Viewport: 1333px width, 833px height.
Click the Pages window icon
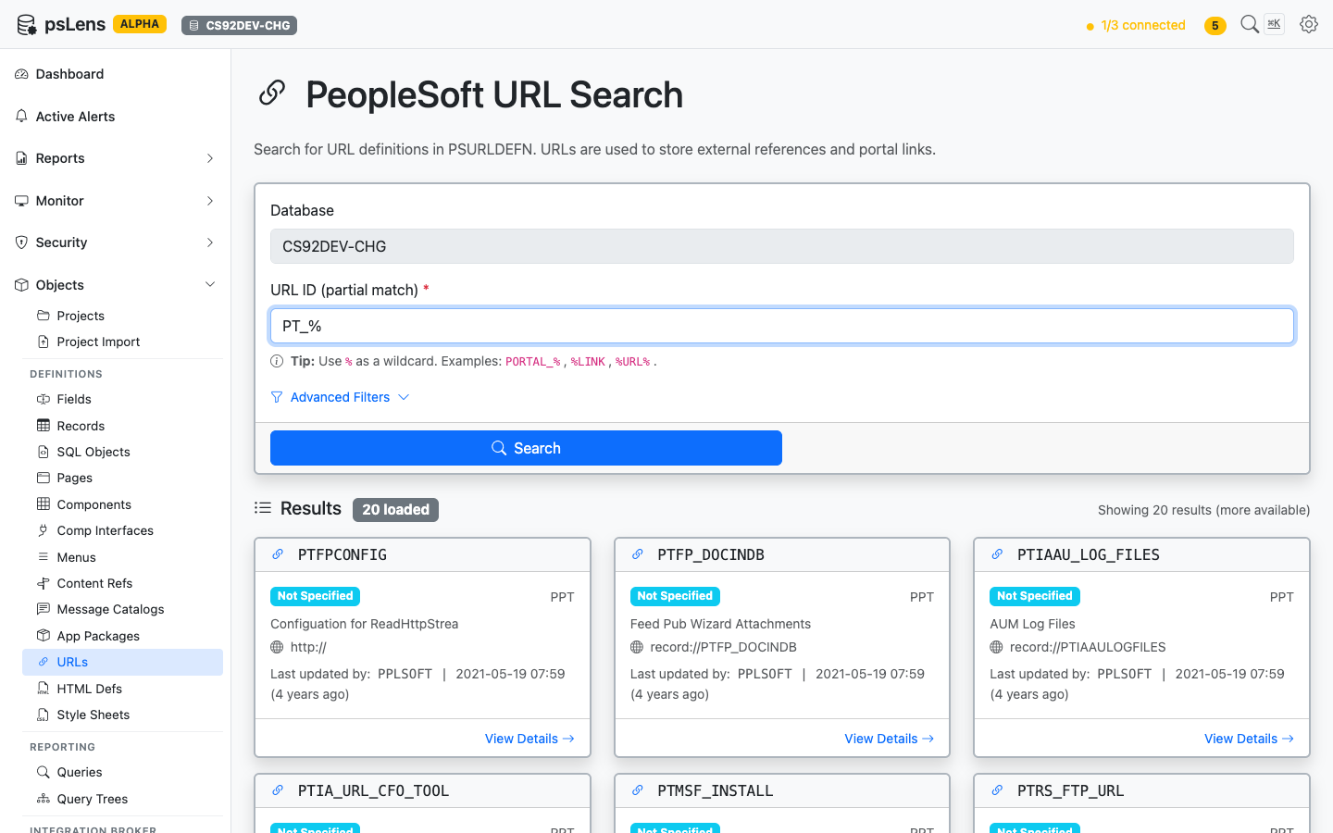pos(43,478)
